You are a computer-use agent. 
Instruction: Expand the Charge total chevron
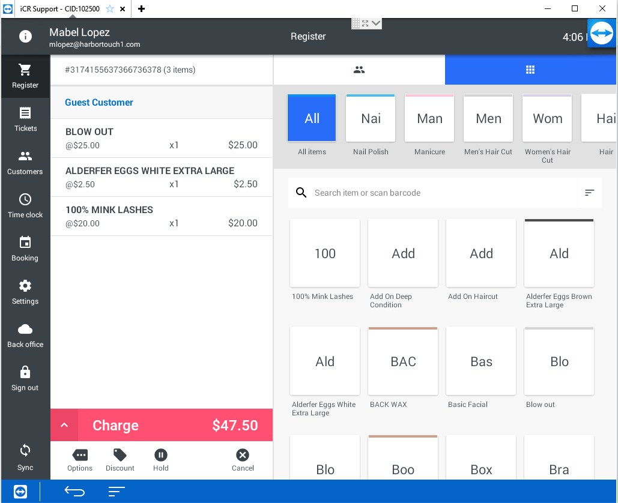(64, 426)
